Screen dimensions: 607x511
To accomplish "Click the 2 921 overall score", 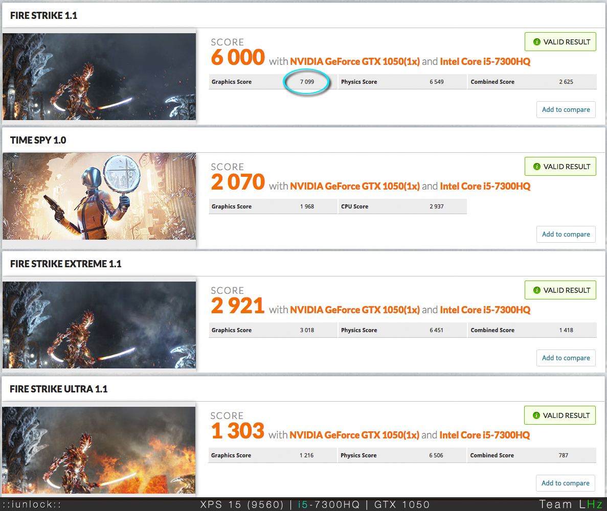I will point(238,306).
